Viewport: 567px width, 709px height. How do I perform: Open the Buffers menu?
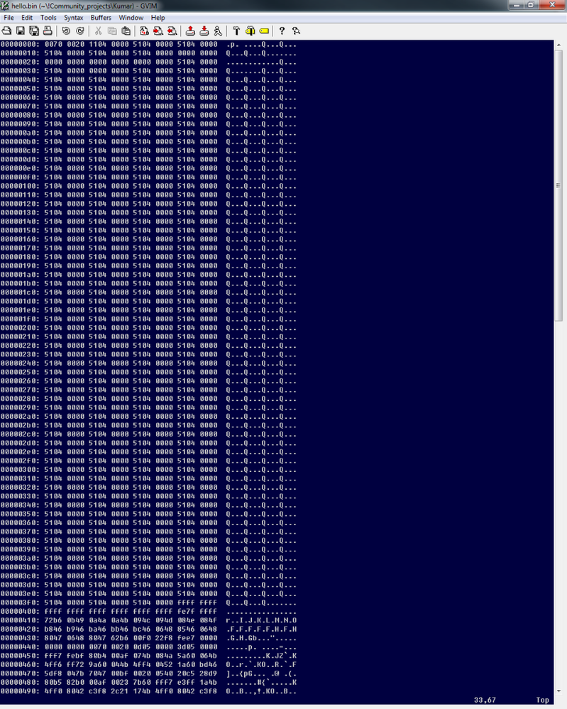[101, 18]
